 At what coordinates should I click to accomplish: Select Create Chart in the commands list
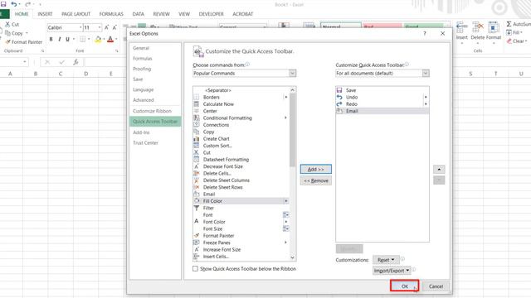(241, 139)
